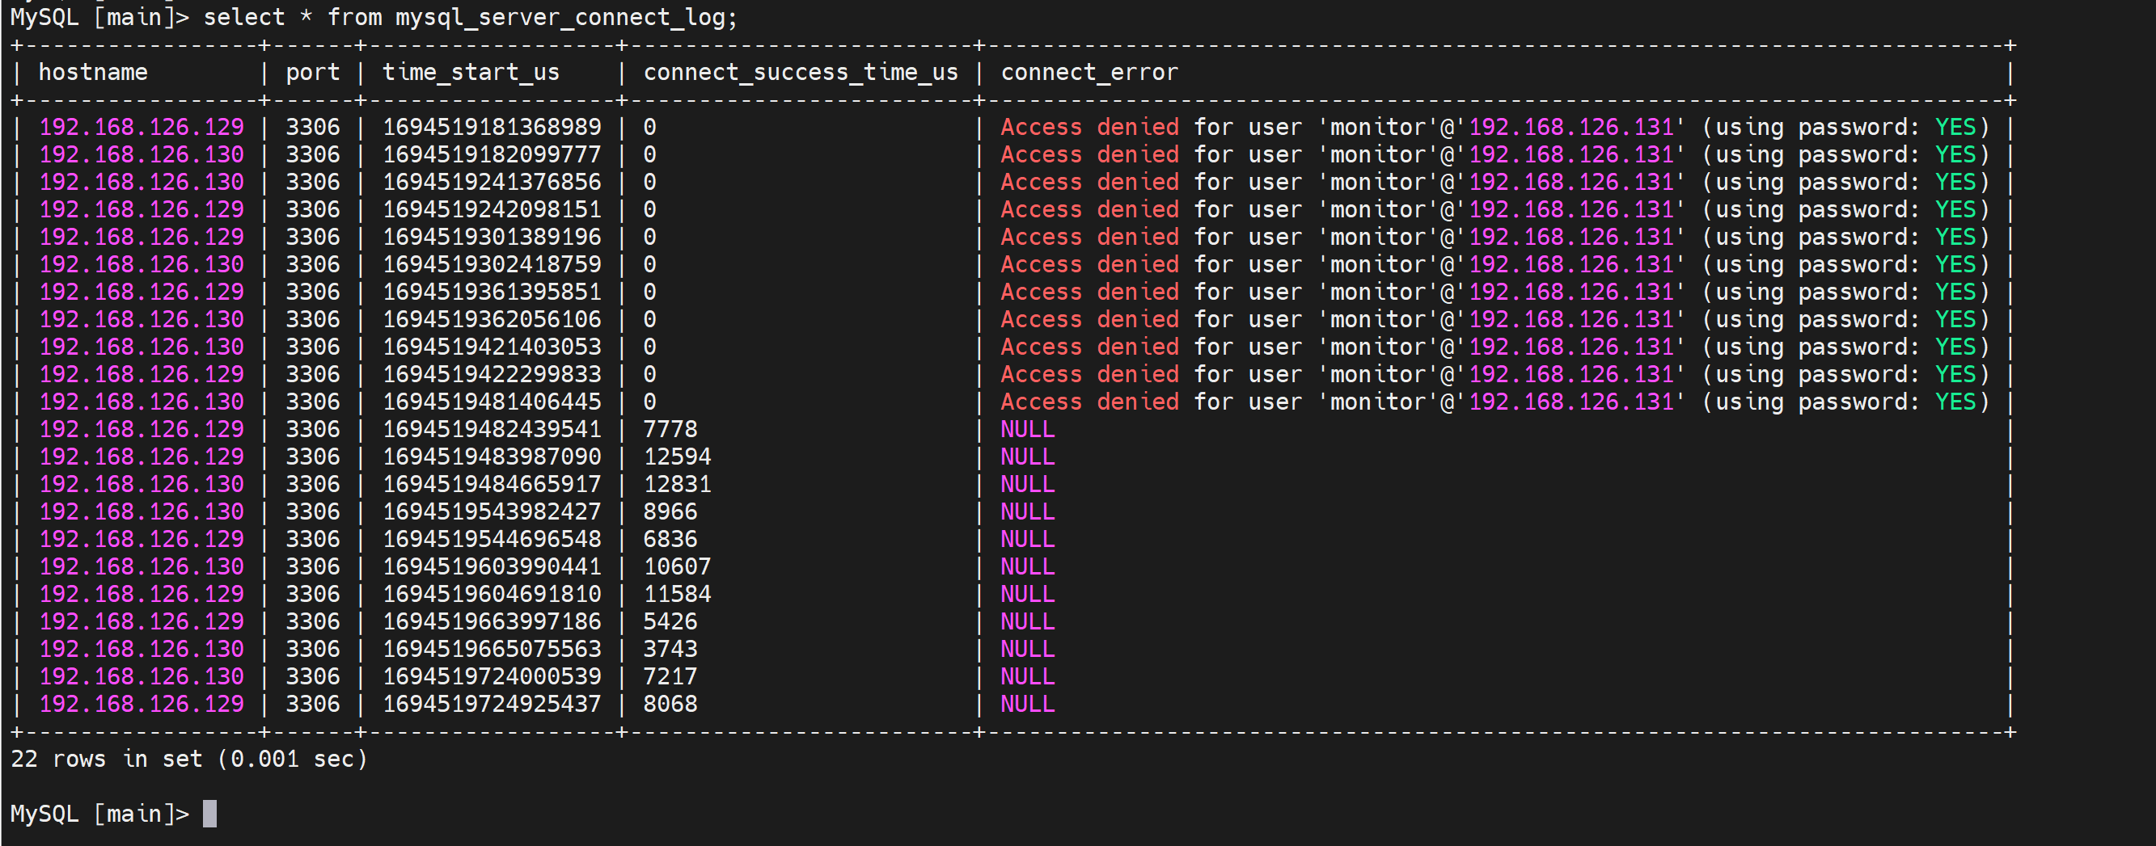Select the connect time value 12594
Viewport: 2156px width, 846px height.
click(676, 457)
